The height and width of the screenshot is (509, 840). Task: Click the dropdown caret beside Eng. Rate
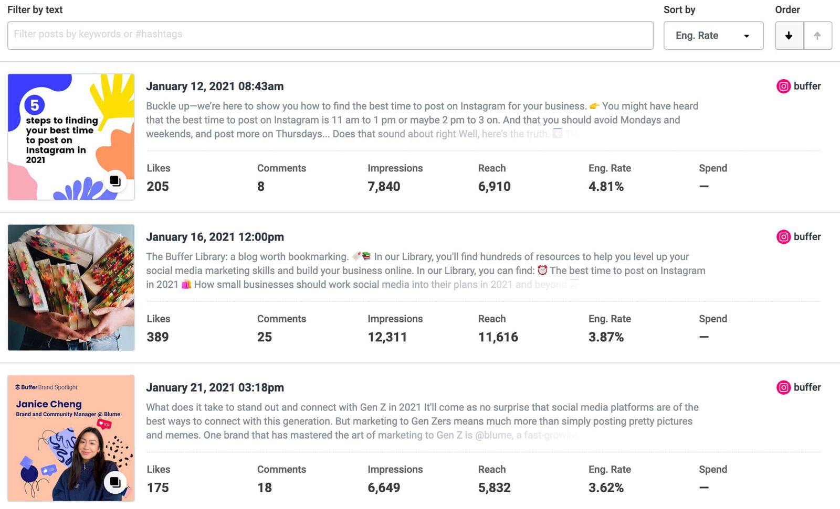pos(747,36)
